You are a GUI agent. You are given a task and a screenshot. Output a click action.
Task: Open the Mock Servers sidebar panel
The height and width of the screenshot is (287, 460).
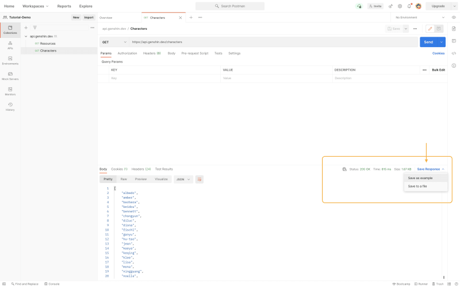(10, 76)
